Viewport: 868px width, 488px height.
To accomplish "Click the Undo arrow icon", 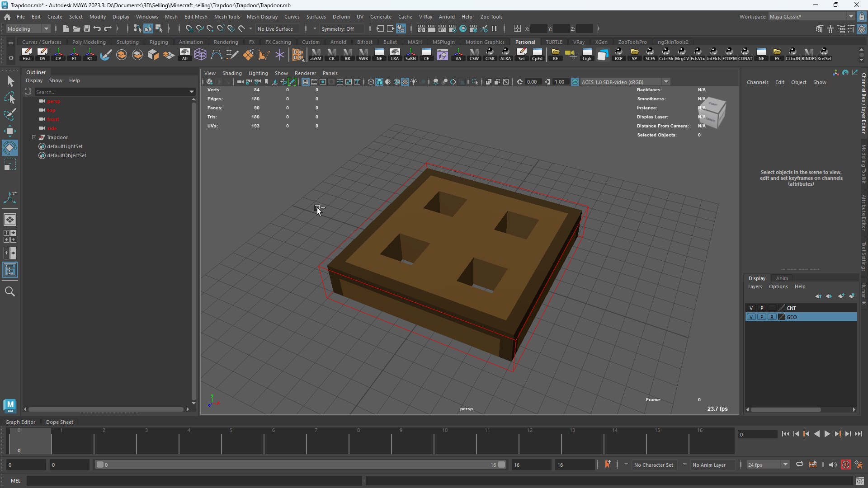I will (x=97, y=28).
